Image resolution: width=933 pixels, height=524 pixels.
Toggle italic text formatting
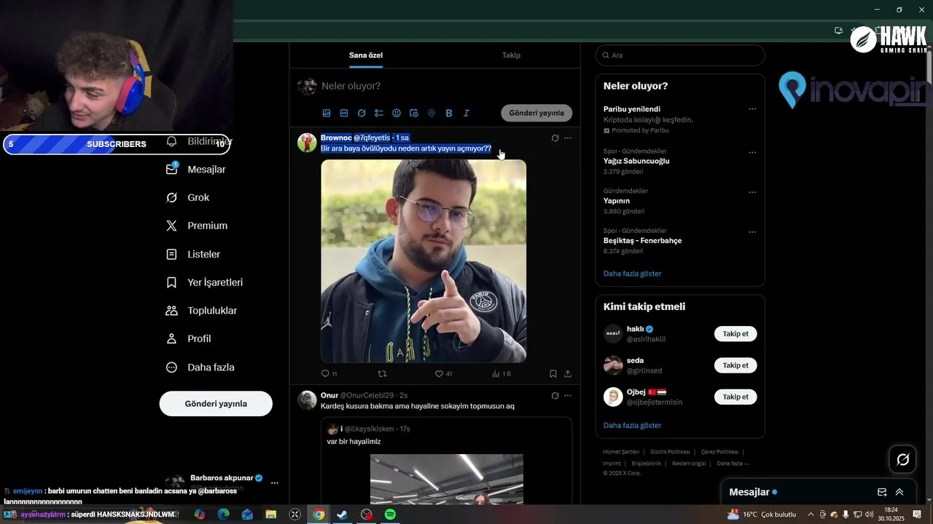[466, 113]
